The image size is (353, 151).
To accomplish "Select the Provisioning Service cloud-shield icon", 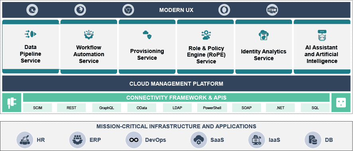I will pos(147,35).
